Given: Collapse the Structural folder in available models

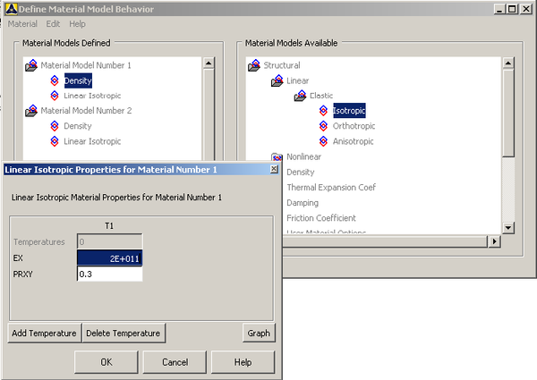Looking at the screenshot, I should tap(254, 65).
